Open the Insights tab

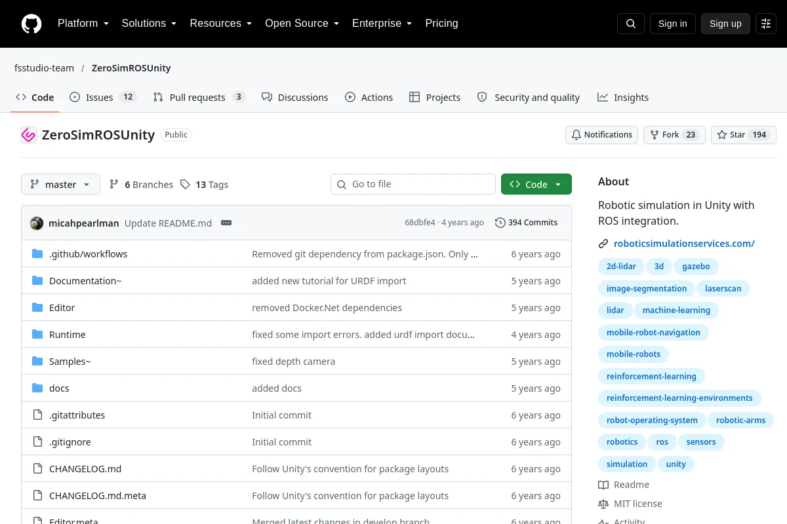[x=623, y=98]
